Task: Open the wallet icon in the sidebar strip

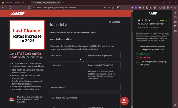Action: 175,22
